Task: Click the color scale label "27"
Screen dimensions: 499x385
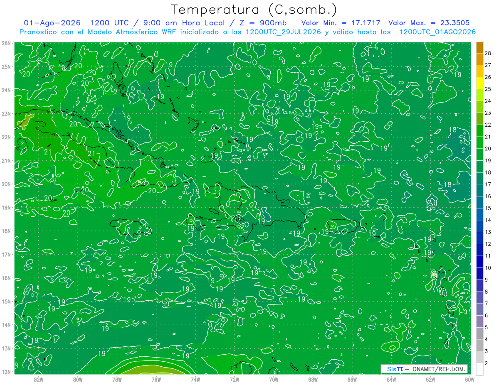Action: [488, 65]
